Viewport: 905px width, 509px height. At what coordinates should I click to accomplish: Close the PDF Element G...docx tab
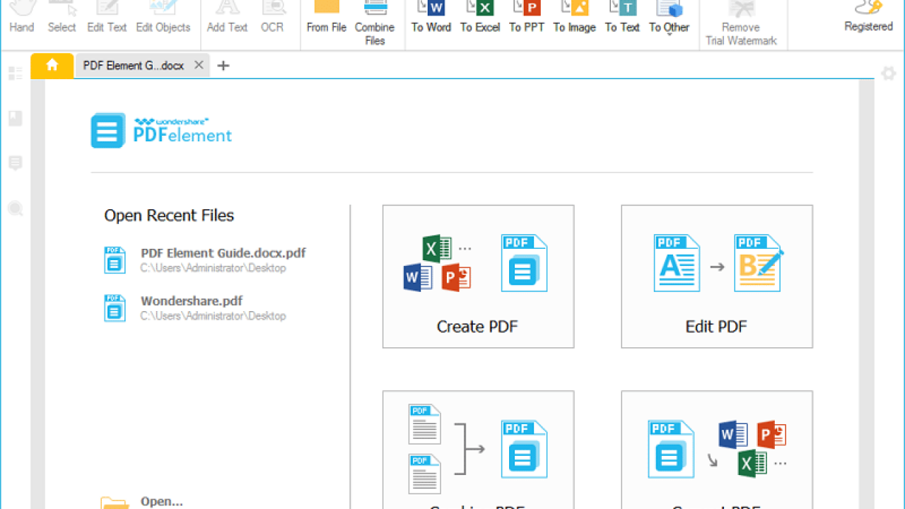[x=199, y=65]
